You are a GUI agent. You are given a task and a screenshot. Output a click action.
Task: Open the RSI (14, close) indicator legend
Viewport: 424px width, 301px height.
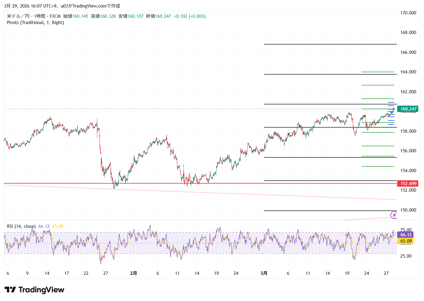[x=21, y=226]
